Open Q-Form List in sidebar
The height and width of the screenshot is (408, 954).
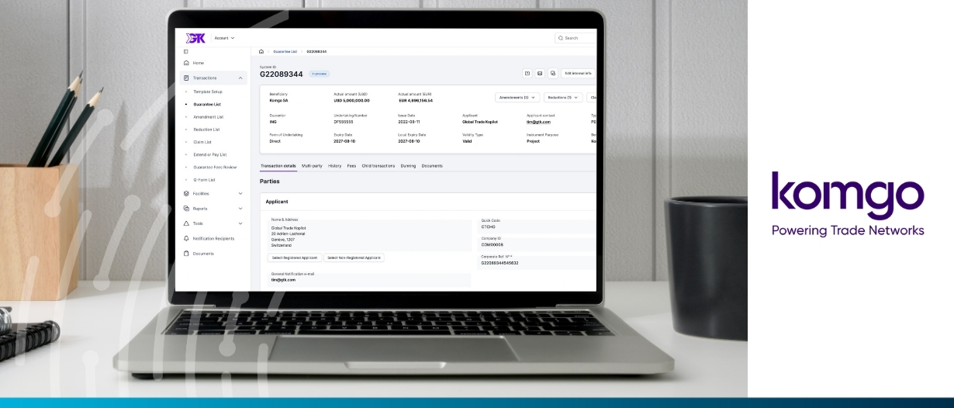coord(205,179)
